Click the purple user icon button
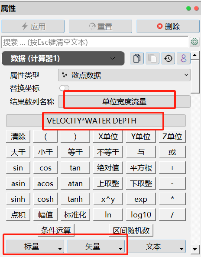 (184, 58)
